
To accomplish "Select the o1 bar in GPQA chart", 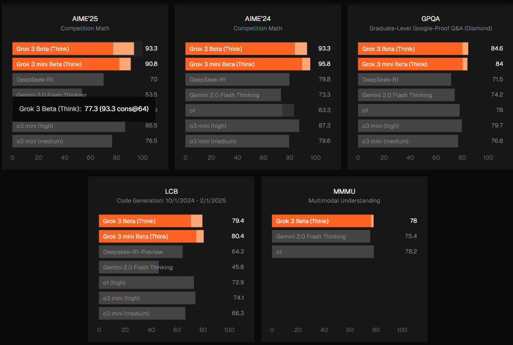I will point(409,111).
